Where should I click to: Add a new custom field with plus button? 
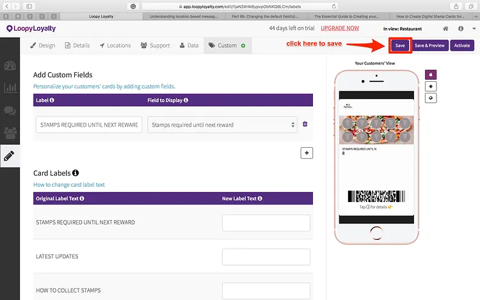(307, 153)
